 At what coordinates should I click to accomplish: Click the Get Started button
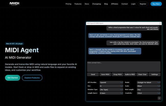13,78
